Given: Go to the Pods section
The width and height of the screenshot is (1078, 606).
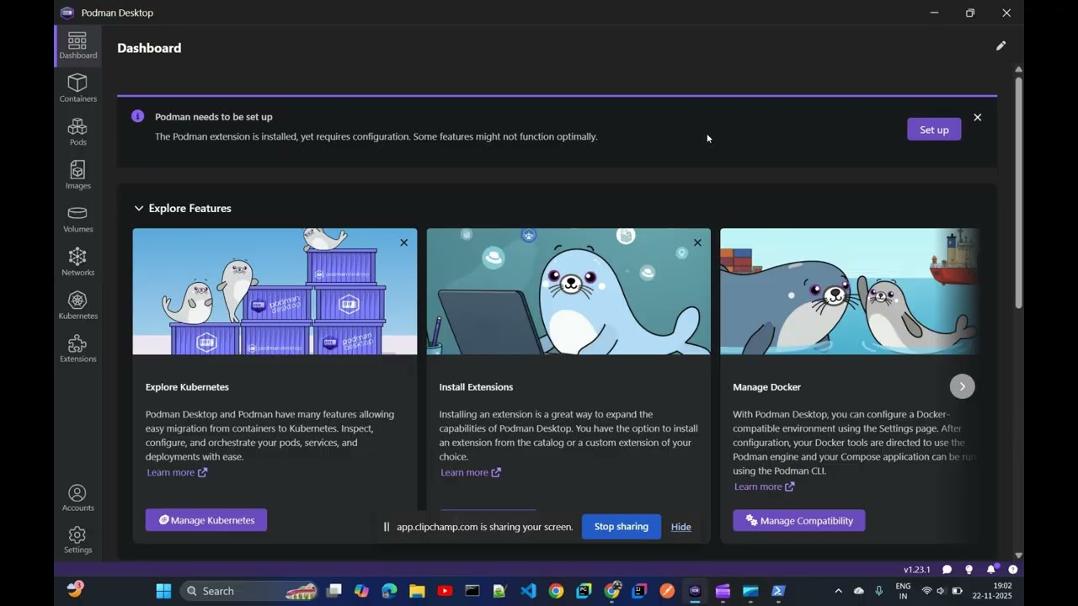Looking at the screenshot, I should pyautogui.click(x=77, y=132).
